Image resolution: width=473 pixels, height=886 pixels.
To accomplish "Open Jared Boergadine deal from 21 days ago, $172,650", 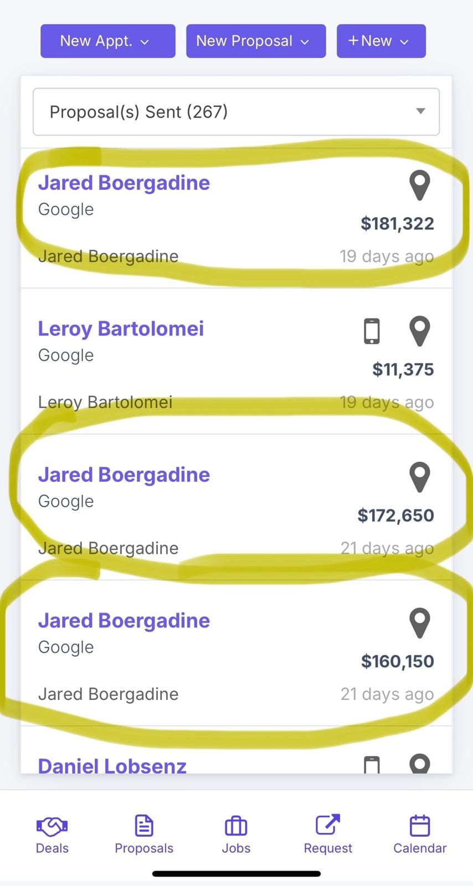I will pyautogui.click(x=124, y=475).
